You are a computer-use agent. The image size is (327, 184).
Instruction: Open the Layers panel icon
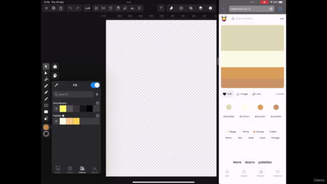coord(201,8)
